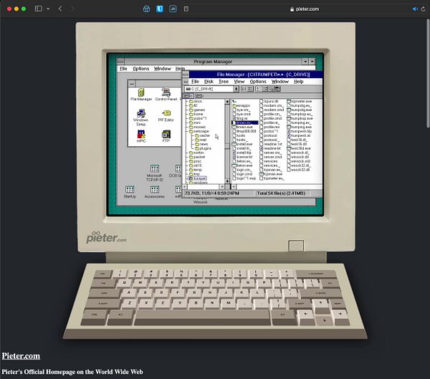Open Program Manager's File menu

click(x=123, y=69)
